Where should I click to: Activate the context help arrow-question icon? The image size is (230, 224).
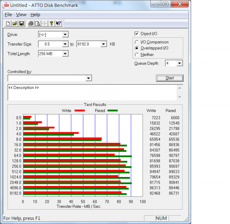(58, 23)
